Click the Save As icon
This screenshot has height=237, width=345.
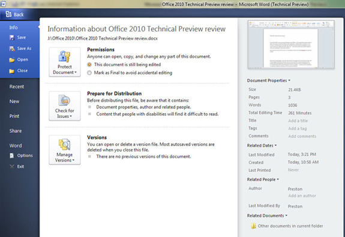[x=12, y=49]
